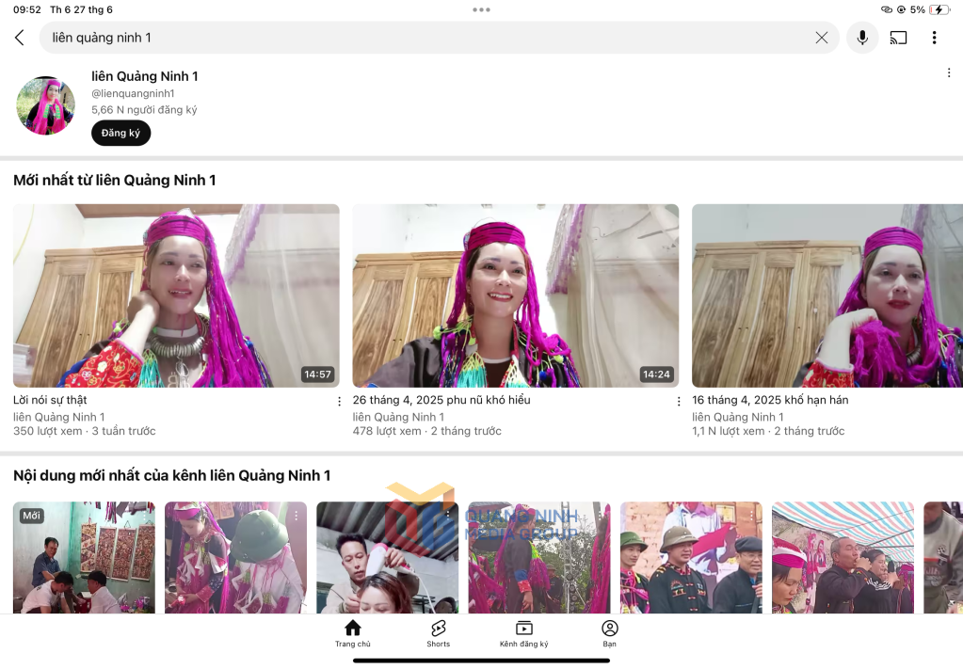Open the Bạn profile tab
This screenshot has width=963, height=669.
[609, 633]
